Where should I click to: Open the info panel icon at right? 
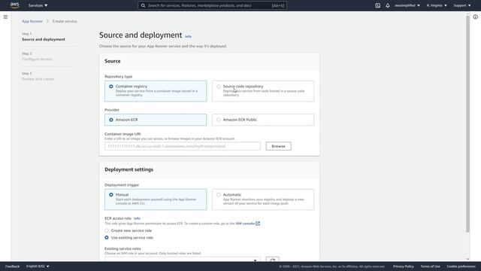pyautogui.click(x=475, y=17)
